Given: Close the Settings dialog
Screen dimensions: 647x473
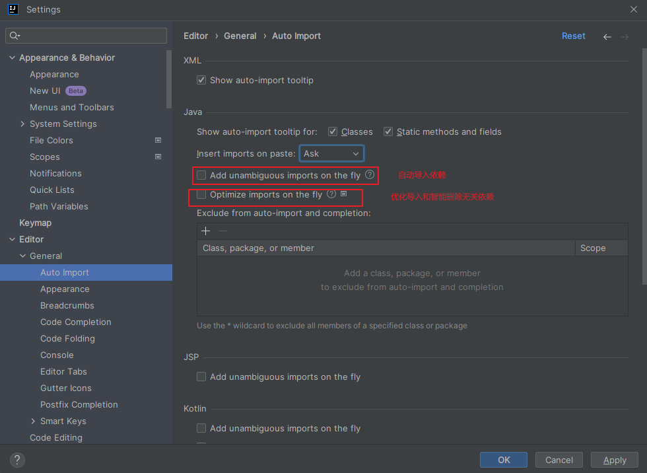Looking at the screenshot, I should coord(634,9).
